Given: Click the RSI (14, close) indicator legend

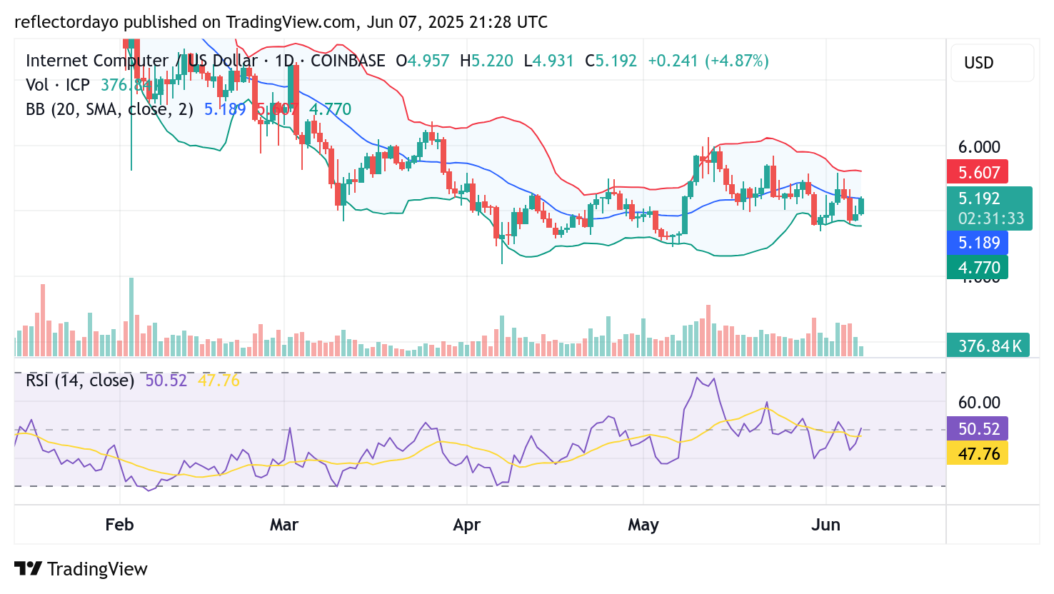Looking at the screenshot, I should tap(80, 381).
